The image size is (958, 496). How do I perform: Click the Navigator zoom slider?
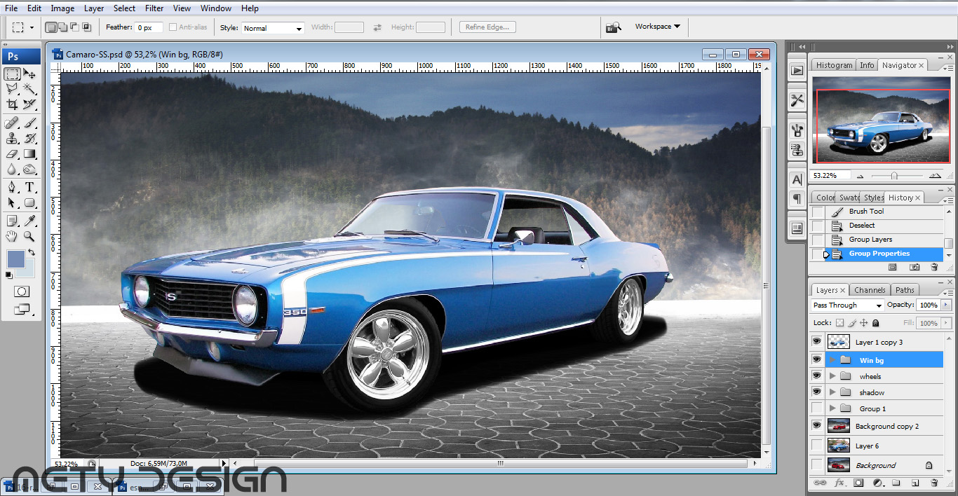tap(895, 176)
